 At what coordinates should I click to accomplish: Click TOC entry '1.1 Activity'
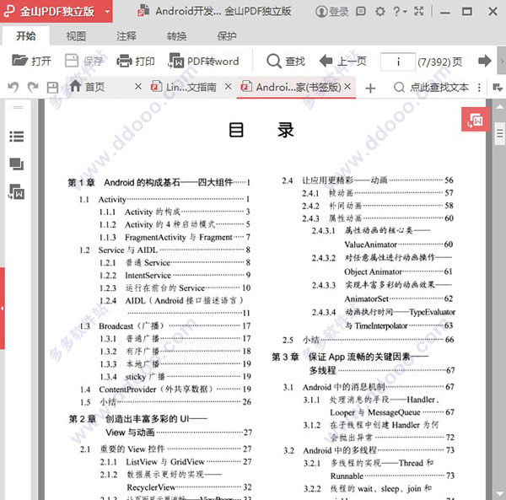click(x=164, y=199)
